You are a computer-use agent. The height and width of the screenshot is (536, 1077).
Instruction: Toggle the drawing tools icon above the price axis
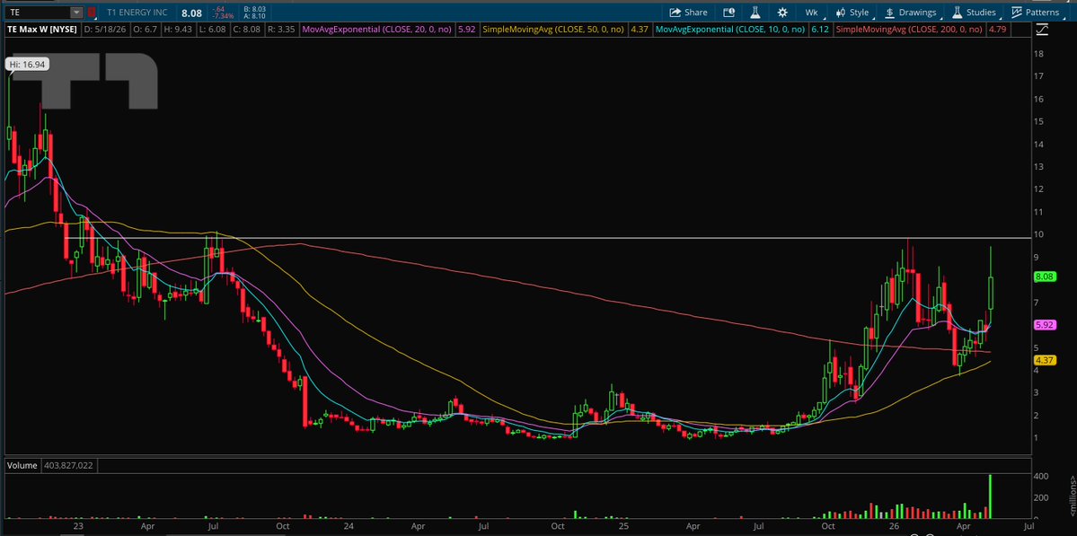point(1042,29)
